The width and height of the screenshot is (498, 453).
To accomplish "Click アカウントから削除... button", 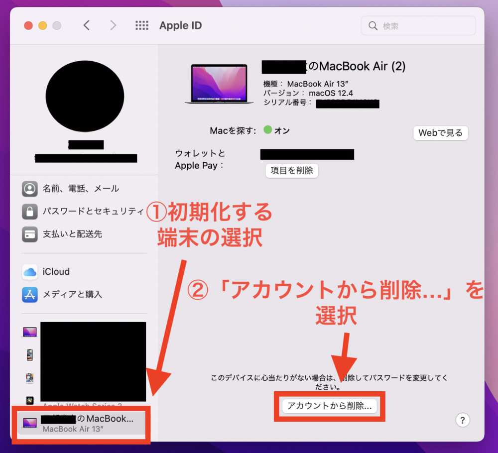I will coord(329,406).
